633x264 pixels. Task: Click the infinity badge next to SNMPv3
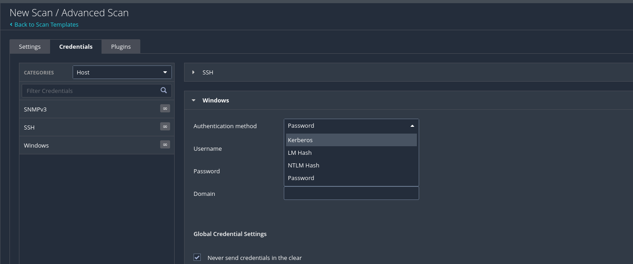point(165,108)
